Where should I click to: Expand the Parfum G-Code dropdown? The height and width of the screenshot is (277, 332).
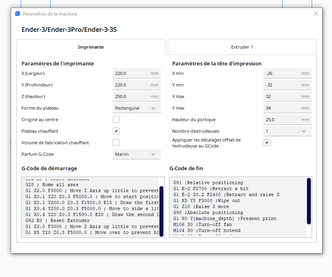click(137, 154)
